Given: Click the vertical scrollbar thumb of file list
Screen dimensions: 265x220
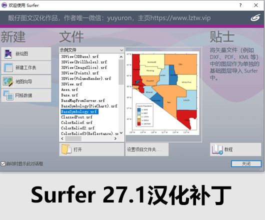Looking at the screenshot, I should click(121, 72).
